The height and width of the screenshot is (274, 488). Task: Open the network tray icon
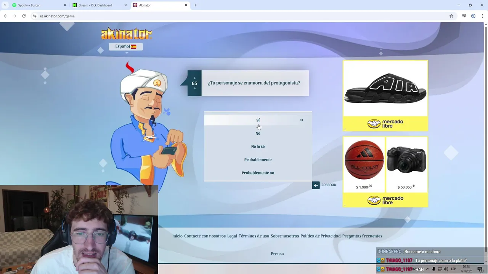440,269
